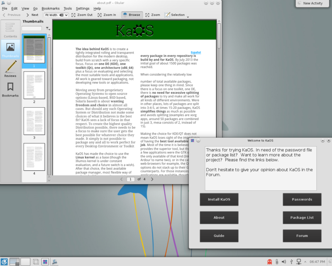The height and width of the screenshot is (266, 332).
Task: Click the Okular title bar application icon
Action: 3,3
